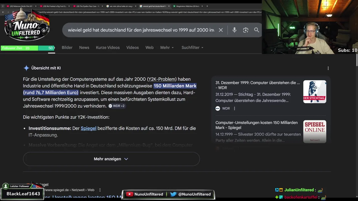This screenshot has height=201, width=358.
Task: Click the NunoUnfiltered YouTube badge
Action: tap(144, 194)
